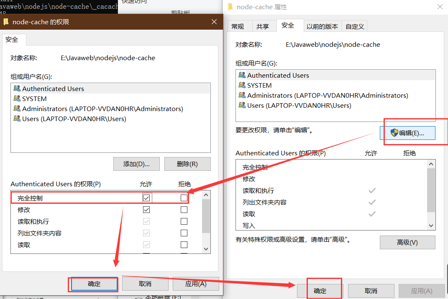
Task: Open the 以前的版本 tab
Action: click(x=323, y=25)
